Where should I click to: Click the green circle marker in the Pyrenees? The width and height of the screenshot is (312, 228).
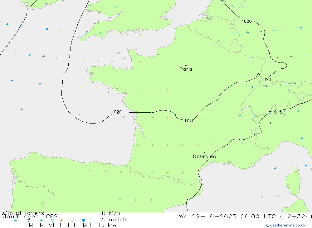tap(152, 173)
